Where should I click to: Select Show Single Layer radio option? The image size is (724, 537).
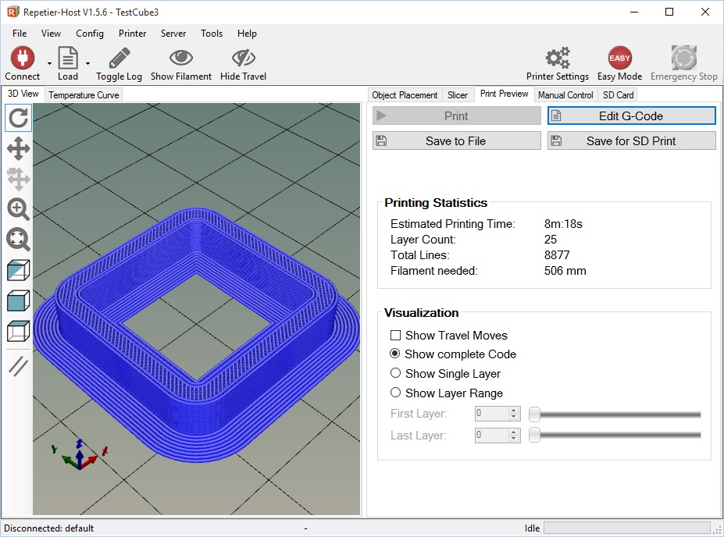coord(395,373)
